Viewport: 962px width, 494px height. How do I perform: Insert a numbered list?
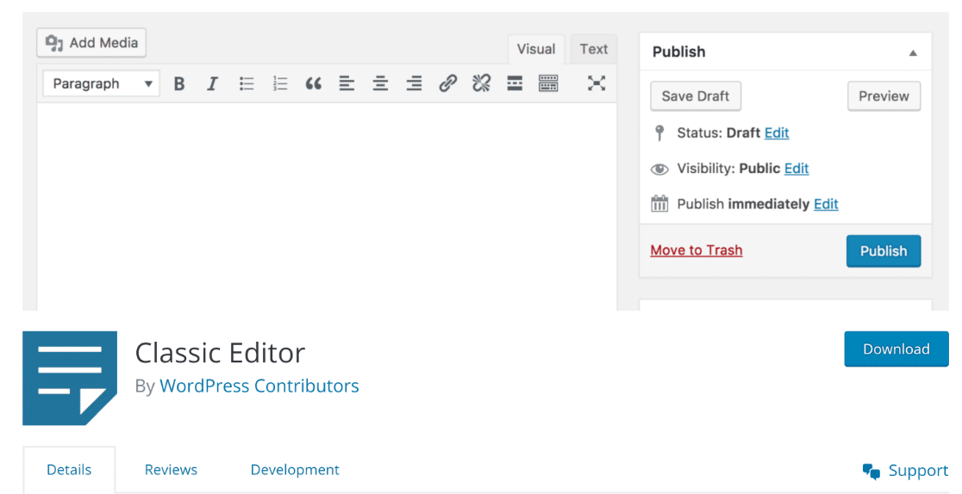pos(280,83)
